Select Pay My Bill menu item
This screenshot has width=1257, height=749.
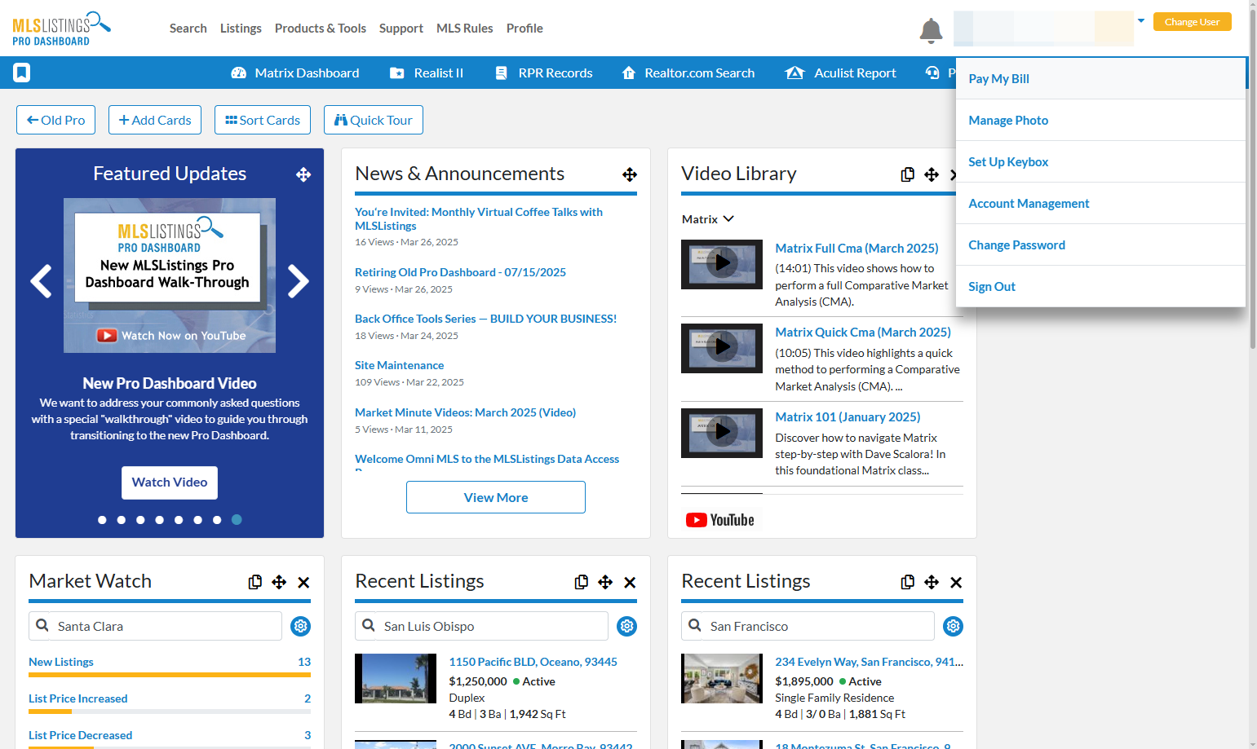click(1100, 79)
